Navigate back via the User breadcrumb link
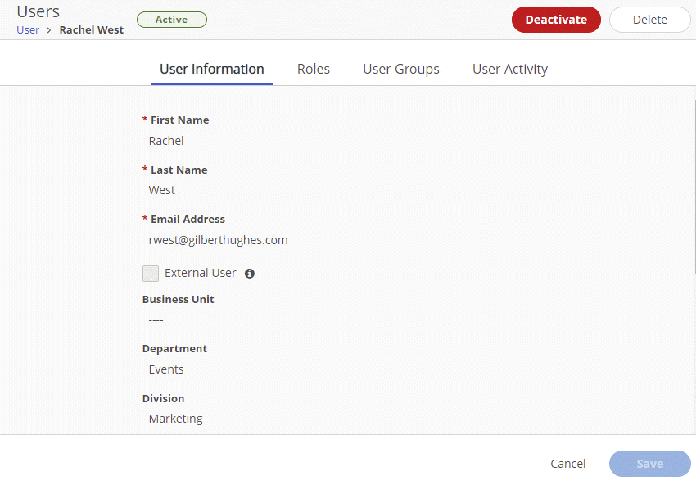Screen dimensions: 696x485 pyautogui.click(x=28, y=29)
